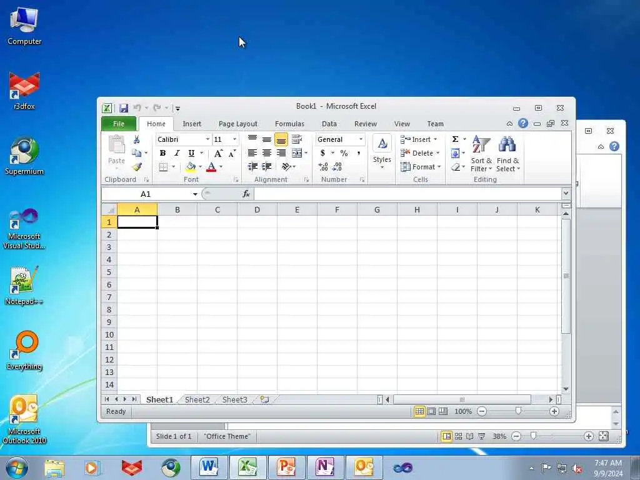The image size is (640, 480).
Task: Decrease font size with Shrink Font
Action: click(x=232, y=153)
